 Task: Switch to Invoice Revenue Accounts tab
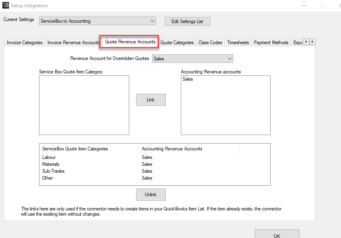coord(73,43)
